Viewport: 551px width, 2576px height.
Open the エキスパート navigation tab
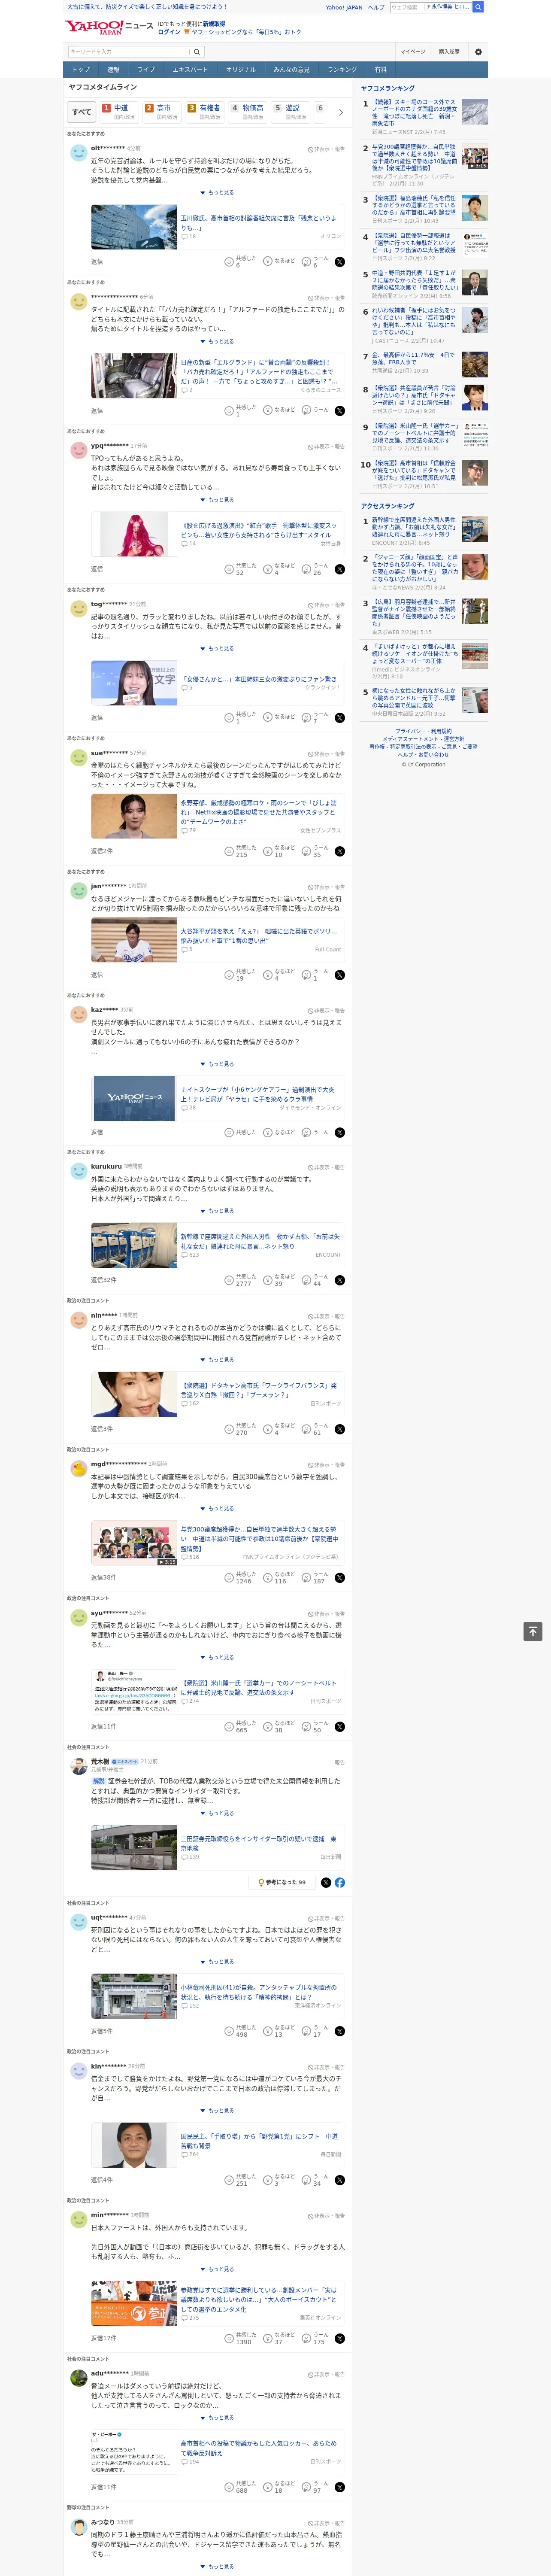click(x=190, y=70)
